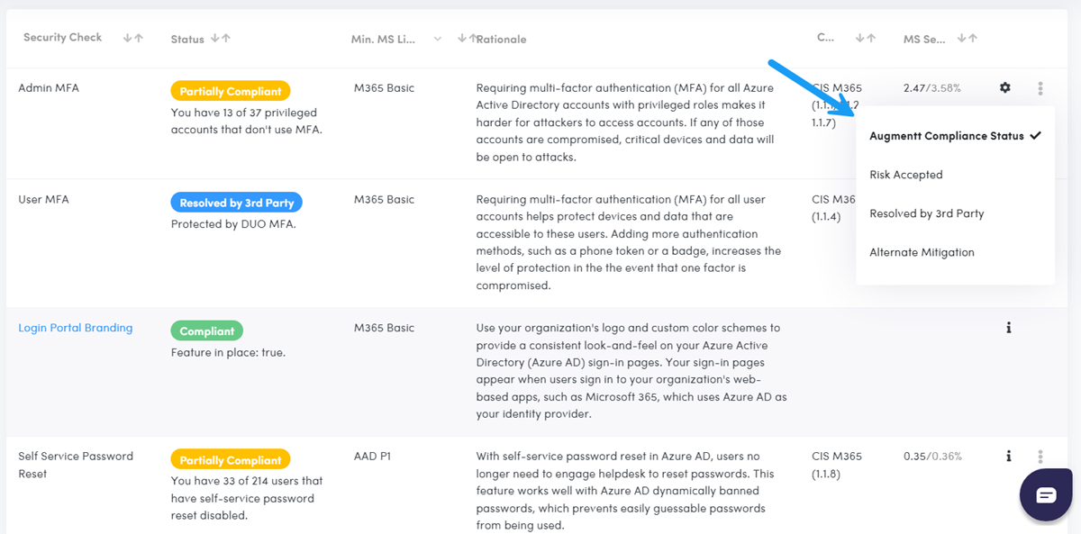Click info icon for Self Service Password Reset
This screenshot has width=1081, height=534.
(1008, 457)
